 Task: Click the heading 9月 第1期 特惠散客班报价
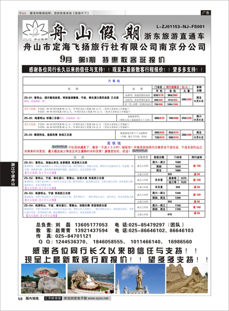(112, 60)
